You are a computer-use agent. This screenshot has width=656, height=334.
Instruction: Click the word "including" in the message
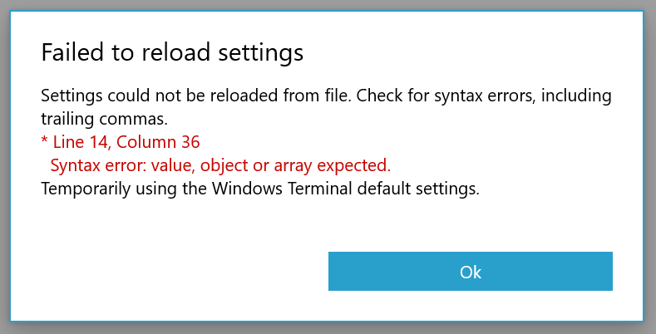click(577, 96)
